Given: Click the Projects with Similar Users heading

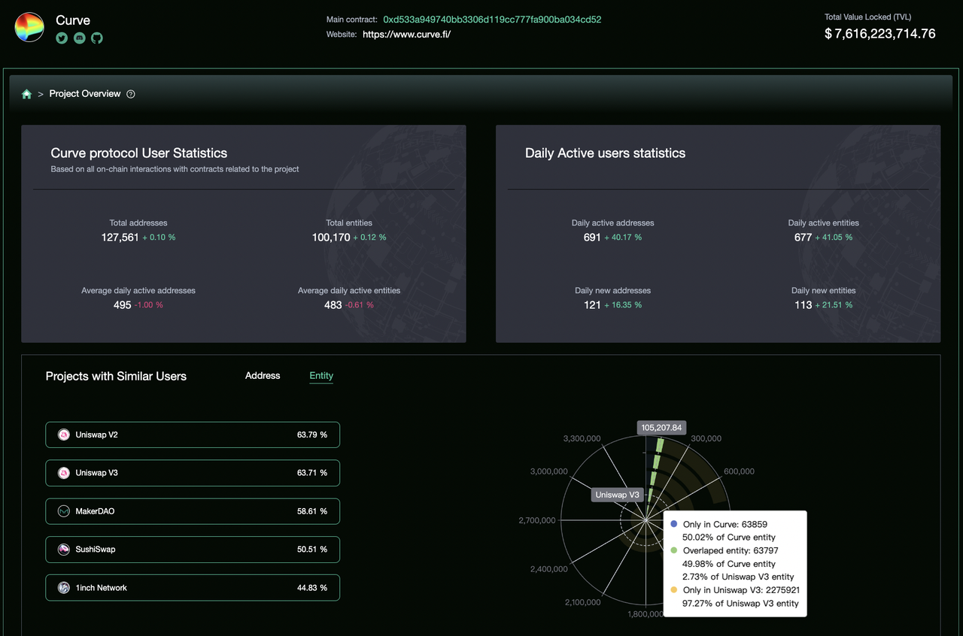Looking at the screenshot, I should pyautogui.click(x=116, y=376).
